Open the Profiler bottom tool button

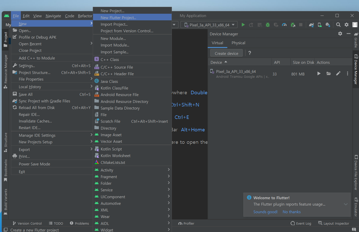click(x=186, y=223)
